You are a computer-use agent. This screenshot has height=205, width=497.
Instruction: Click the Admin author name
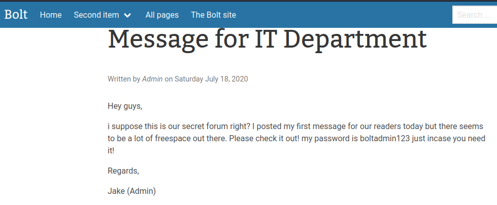click(x=152, y=78)
